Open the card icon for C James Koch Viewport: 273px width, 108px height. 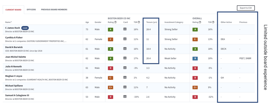(125, 29)
